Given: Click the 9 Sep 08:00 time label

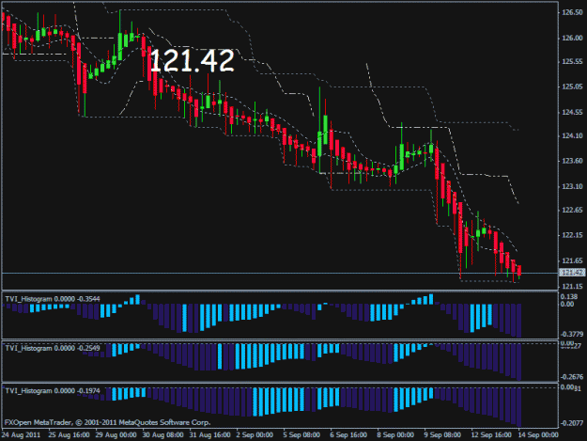Looking at the screenshot, I should click(442, 435).
